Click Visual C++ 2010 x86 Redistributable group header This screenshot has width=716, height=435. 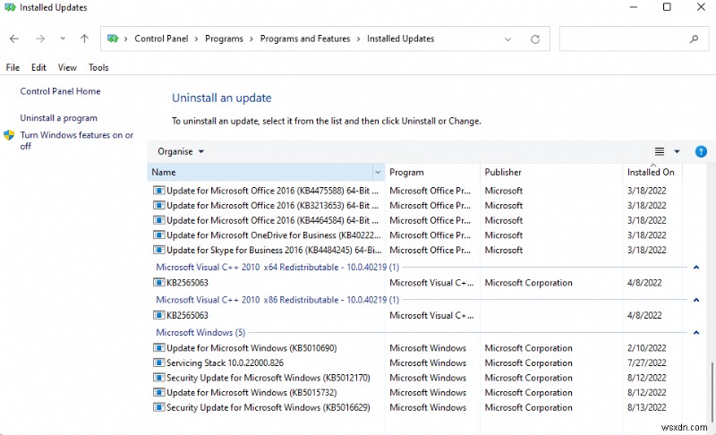pos(277,300)
